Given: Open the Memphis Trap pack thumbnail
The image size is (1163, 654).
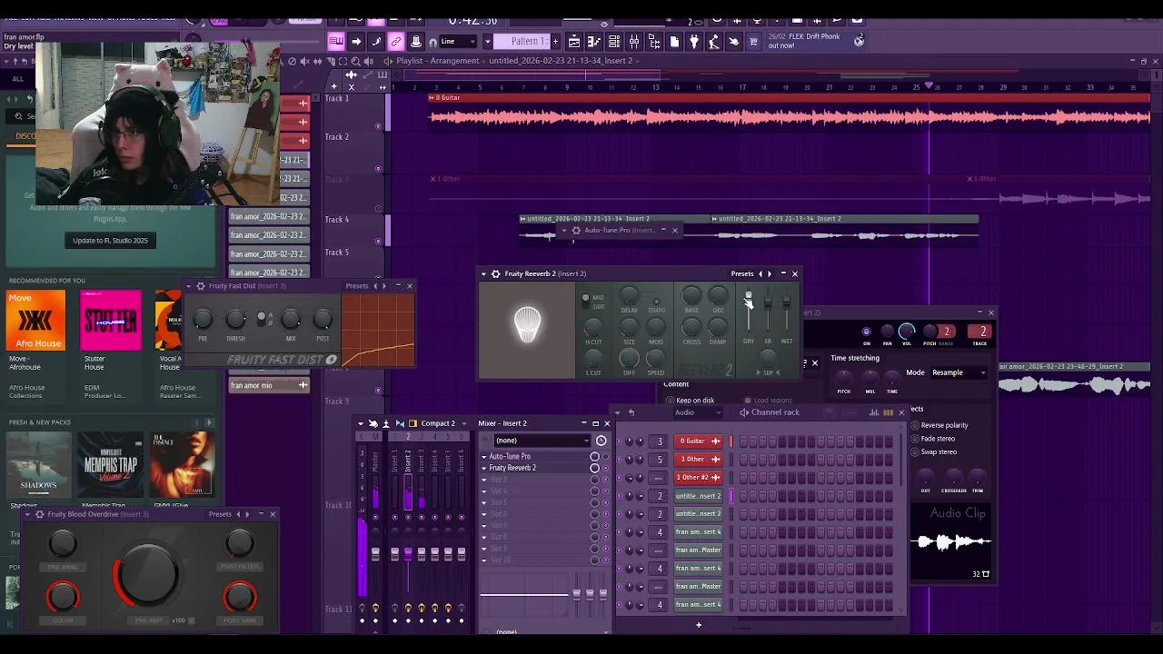Looking at the screenshot, I should [110, 463].
